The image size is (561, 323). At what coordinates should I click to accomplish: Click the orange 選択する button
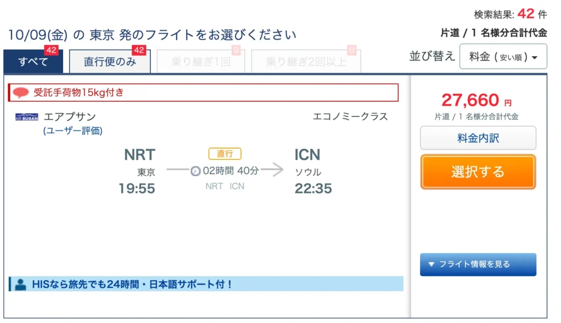click(478, 172)
